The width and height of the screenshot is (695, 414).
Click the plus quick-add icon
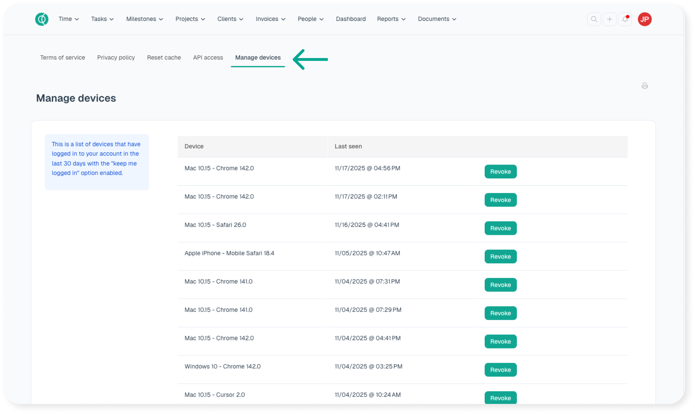click(x=609, y=19)
